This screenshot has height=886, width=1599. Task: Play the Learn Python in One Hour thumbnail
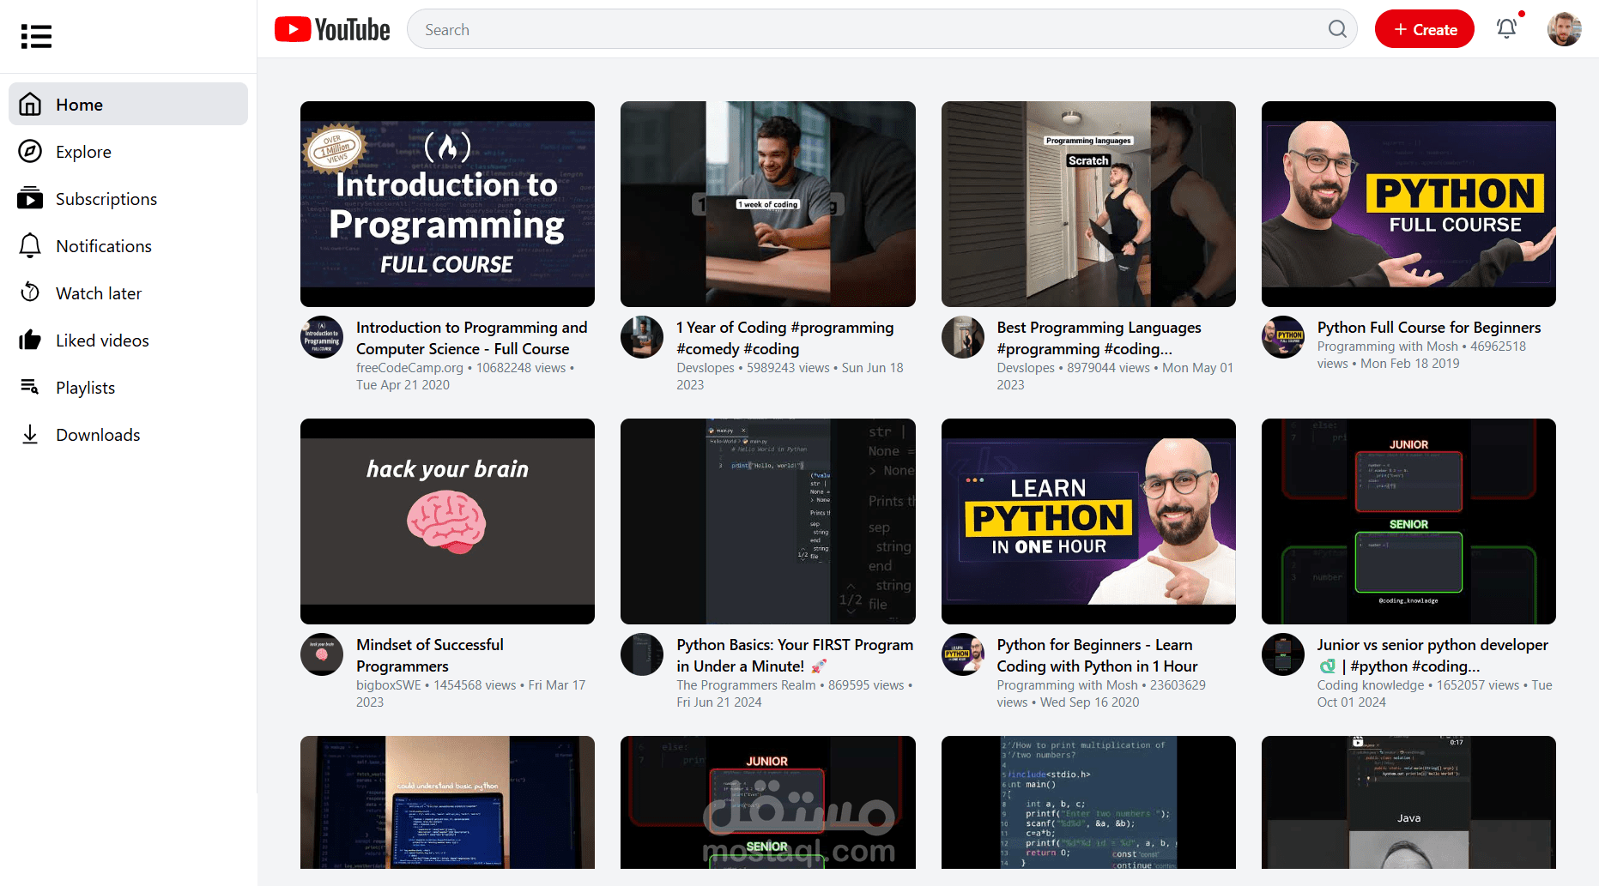(1088, 521)
